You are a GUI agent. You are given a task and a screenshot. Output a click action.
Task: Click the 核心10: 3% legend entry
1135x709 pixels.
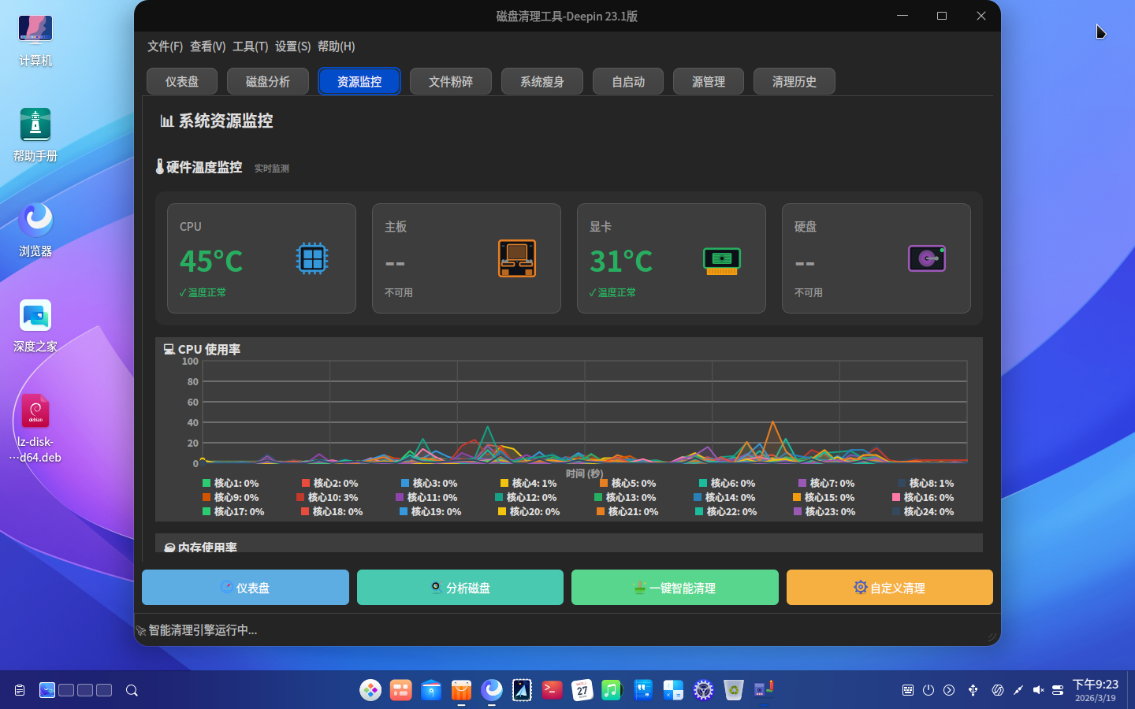(x=327, y=497)
